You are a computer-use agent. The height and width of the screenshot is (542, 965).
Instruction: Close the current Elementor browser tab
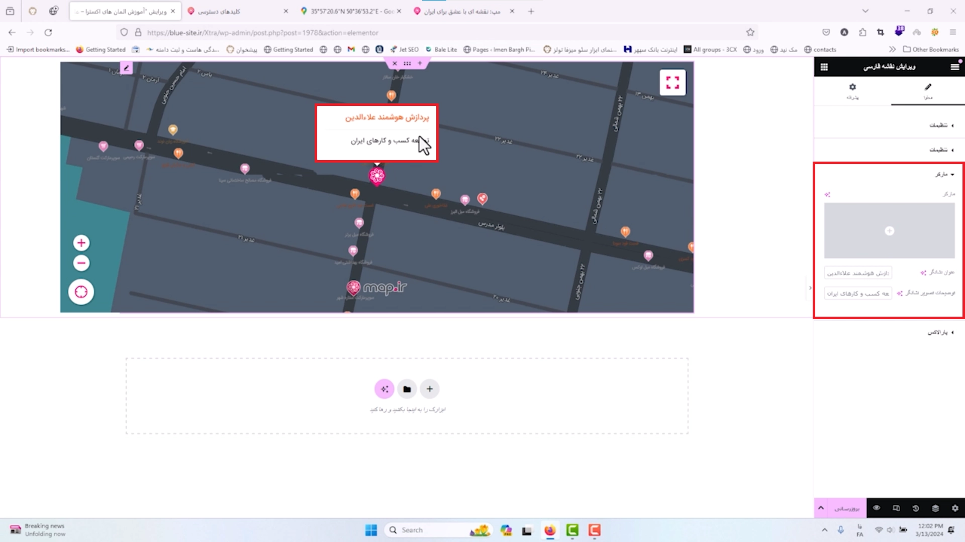[173, 11]
